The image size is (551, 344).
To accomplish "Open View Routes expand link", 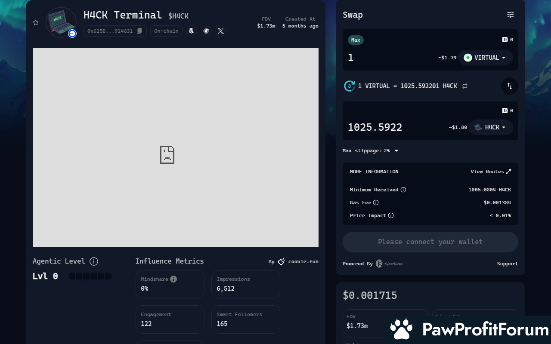I will tap(491, 172).
